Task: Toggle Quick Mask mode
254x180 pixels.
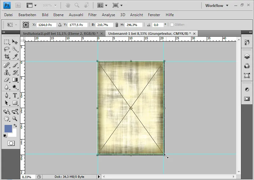Action: point(11,143)
